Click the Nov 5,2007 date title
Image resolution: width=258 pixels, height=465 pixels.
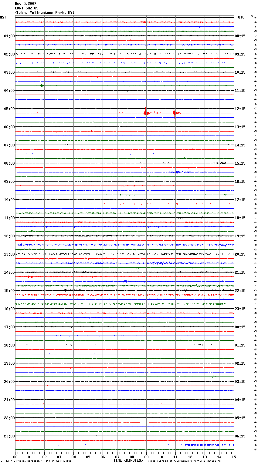pyautogui.click(x=25, y=4)
